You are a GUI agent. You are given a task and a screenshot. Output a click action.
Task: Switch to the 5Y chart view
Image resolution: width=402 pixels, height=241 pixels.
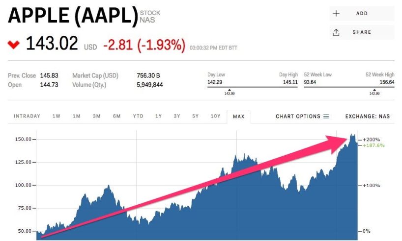[196, 117]
